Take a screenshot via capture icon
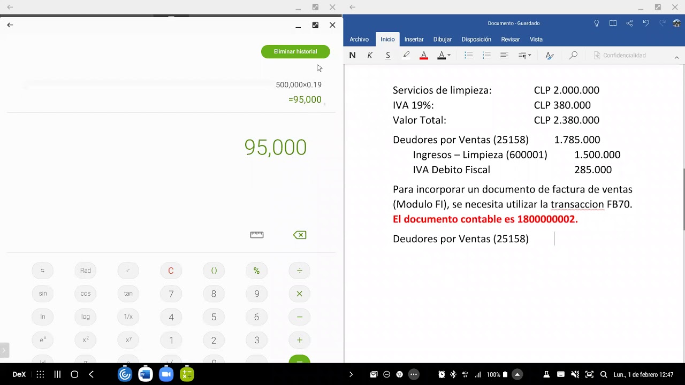The width and height of the screenshot is (685, 385). pos(589,374)
